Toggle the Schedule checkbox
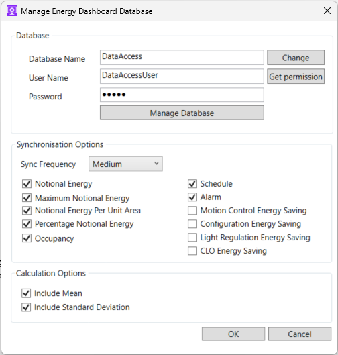 point(192,184)
